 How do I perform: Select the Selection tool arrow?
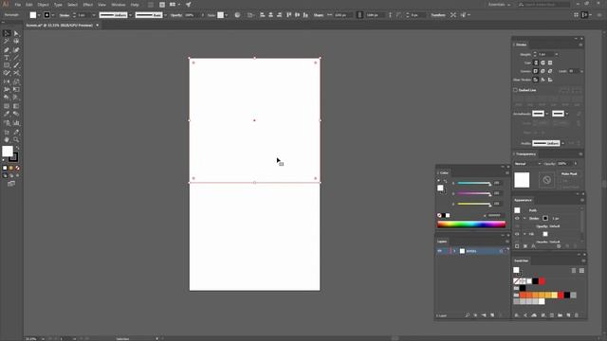click(7, 34)
